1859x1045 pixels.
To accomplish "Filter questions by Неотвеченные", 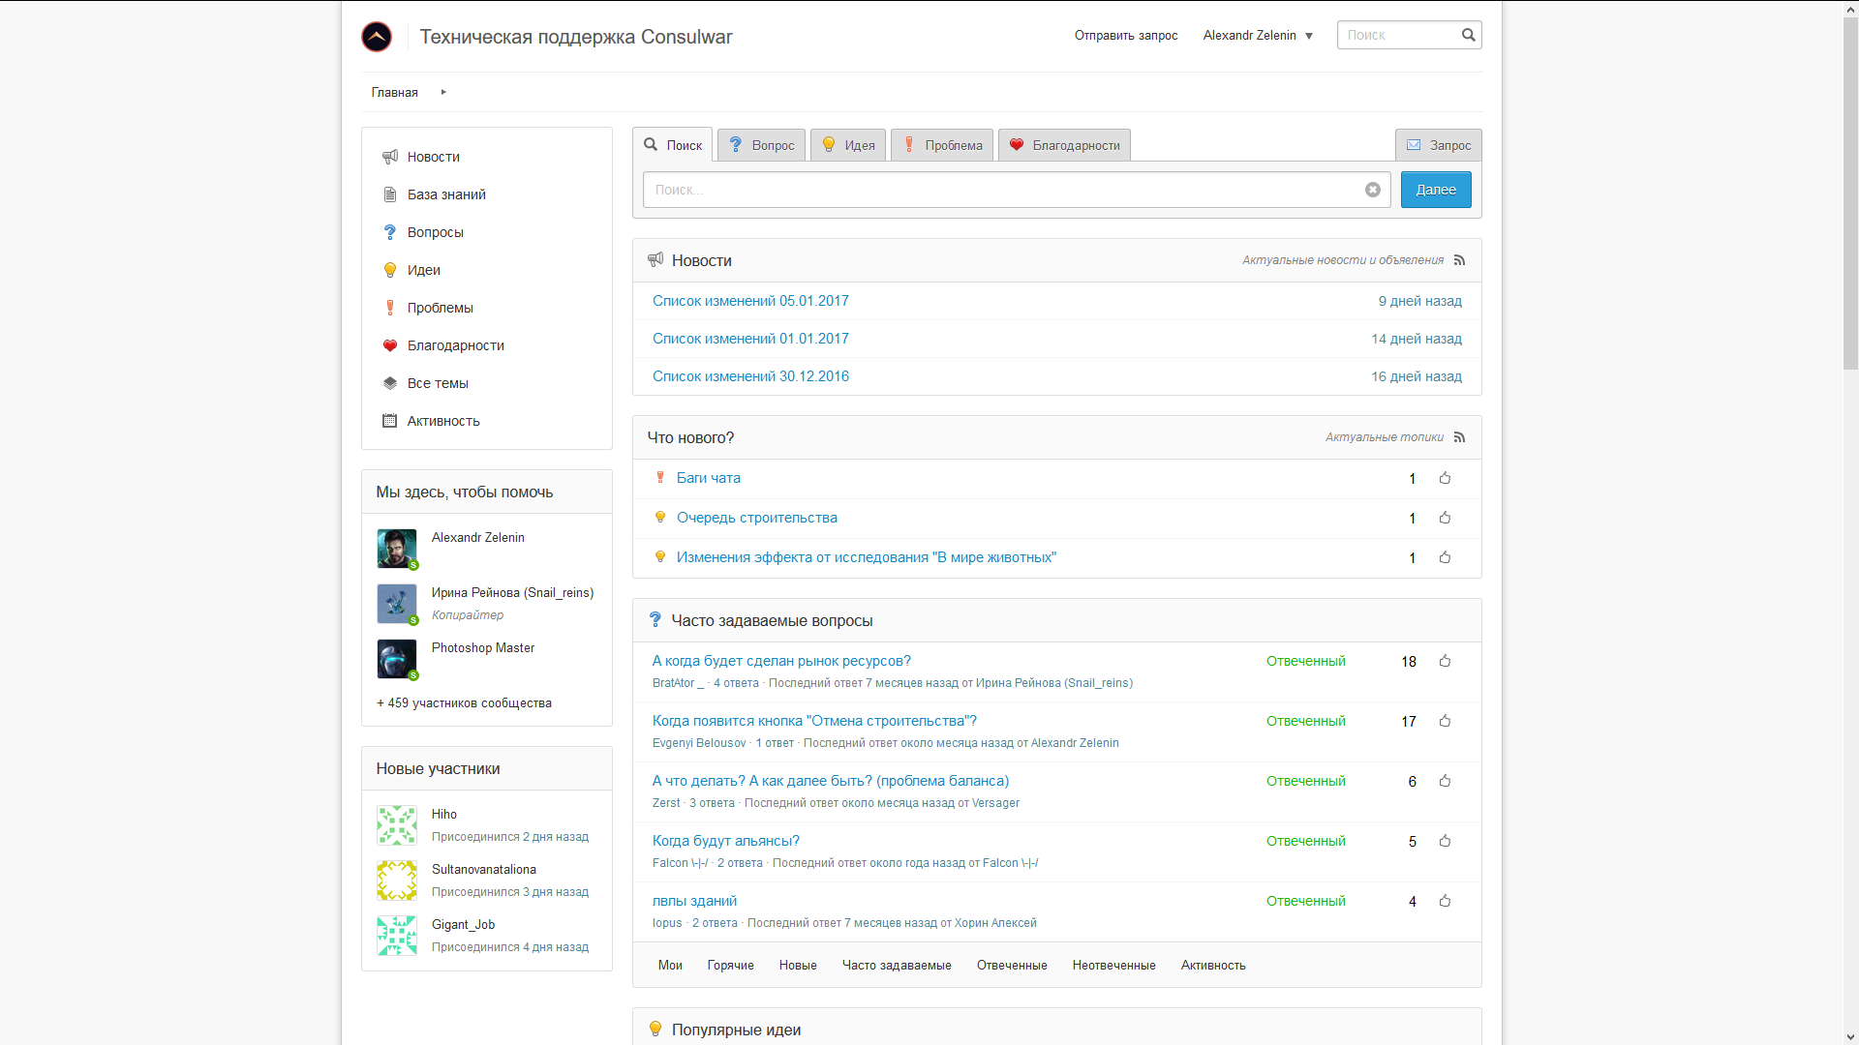I will [x=1113, y=966].
